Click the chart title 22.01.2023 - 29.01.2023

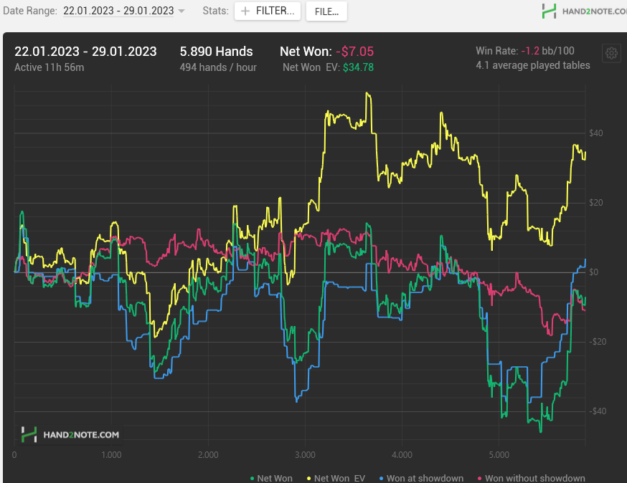pos(85,52)
